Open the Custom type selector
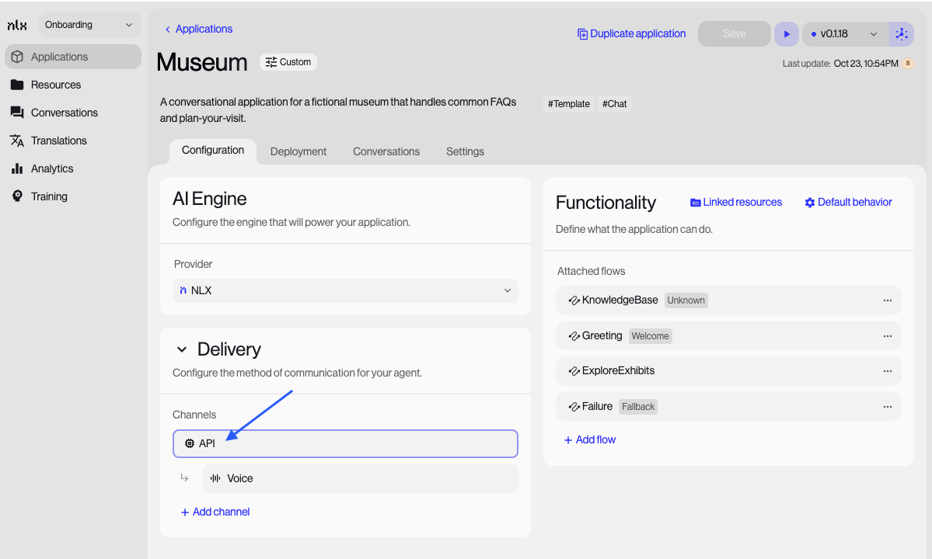Screen dimensions: 932x559 [288, 62]
